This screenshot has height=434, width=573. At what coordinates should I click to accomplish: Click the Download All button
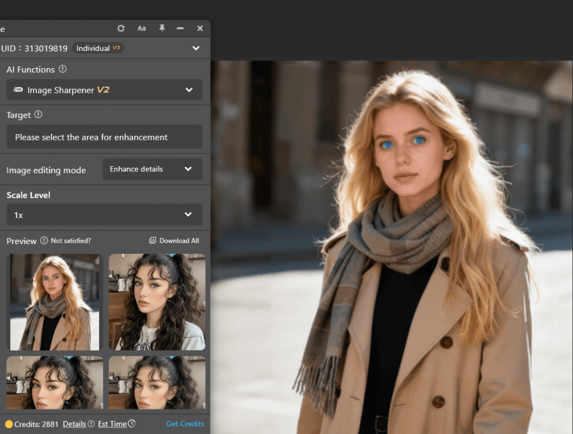(174, 240)
